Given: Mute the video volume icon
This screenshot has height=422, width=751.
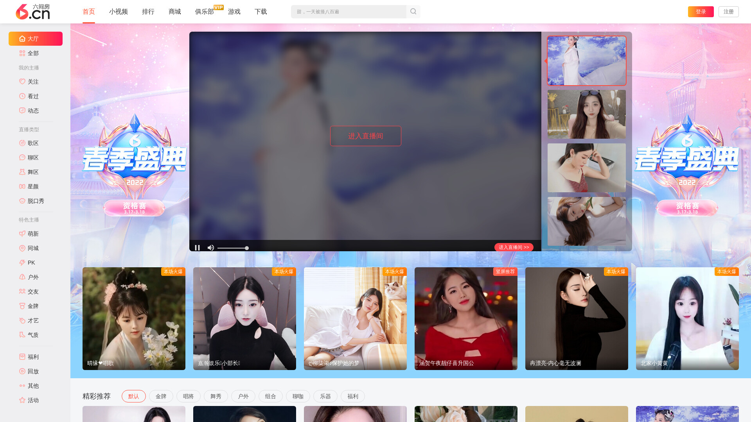Looking at the screenshot, I should pos(211,248).
